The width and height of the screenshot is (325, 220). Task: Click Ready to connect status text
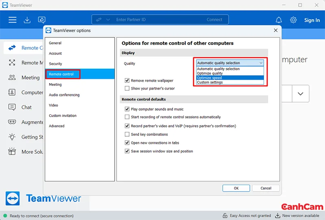[42, 216]
